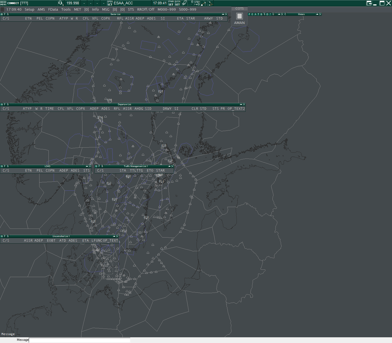Close the Departure List panel
The width and height of the screenshot is (392, 343).
pos(244,104)
